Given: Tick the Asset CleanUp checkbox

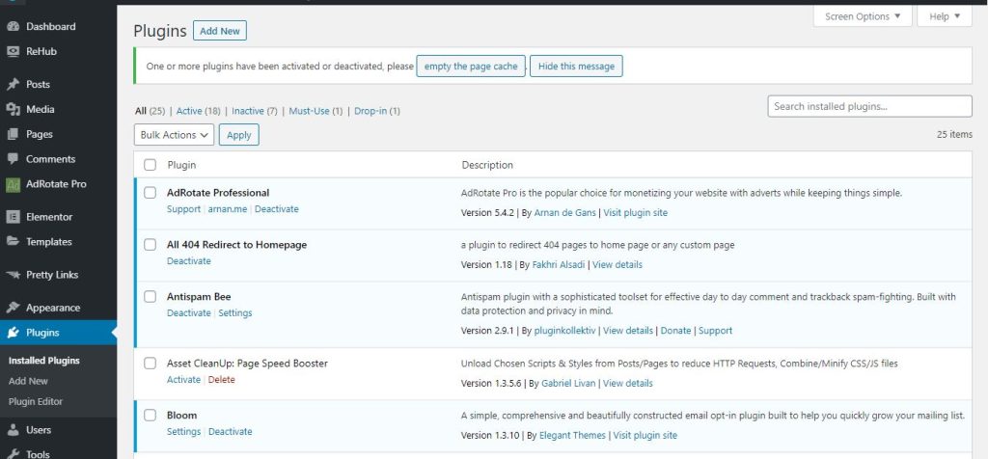Looking at the screenshot, I should pyautogui.click(x=150, y=364).
